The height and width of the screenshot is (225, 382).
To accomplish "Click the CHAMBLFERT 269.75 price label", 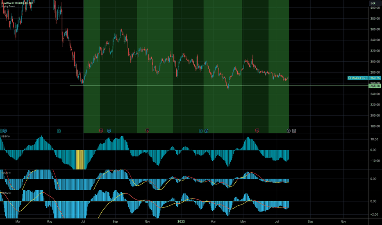I will pyautogui.click(x=364, y=78).
